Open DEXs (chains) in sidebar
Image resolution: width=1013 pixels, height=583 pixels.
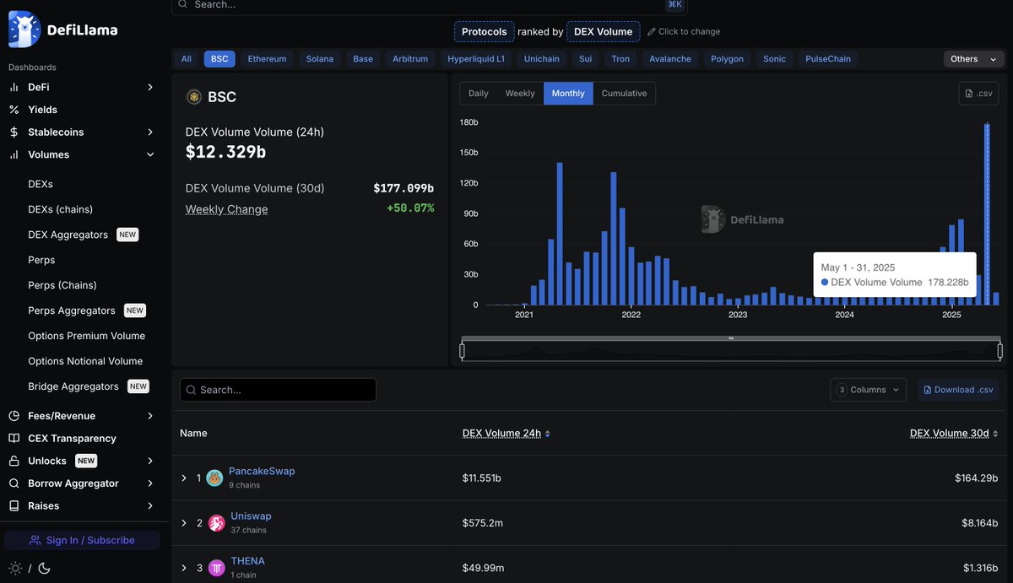tap(61, 209)
